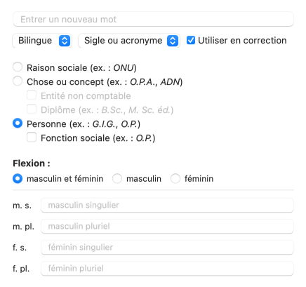
Task: Focus the féminin pluriel field
Action: tap(167, 268)
